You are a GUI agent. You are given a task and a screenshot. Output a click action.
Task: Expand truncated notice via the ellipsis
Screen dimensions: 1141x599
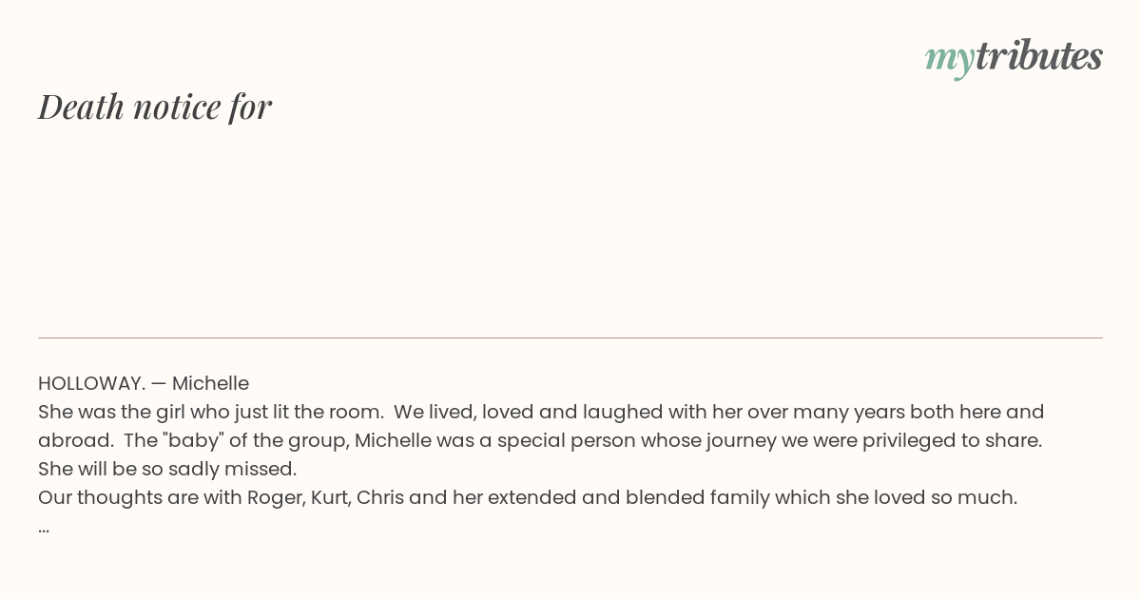coord(44,530)
